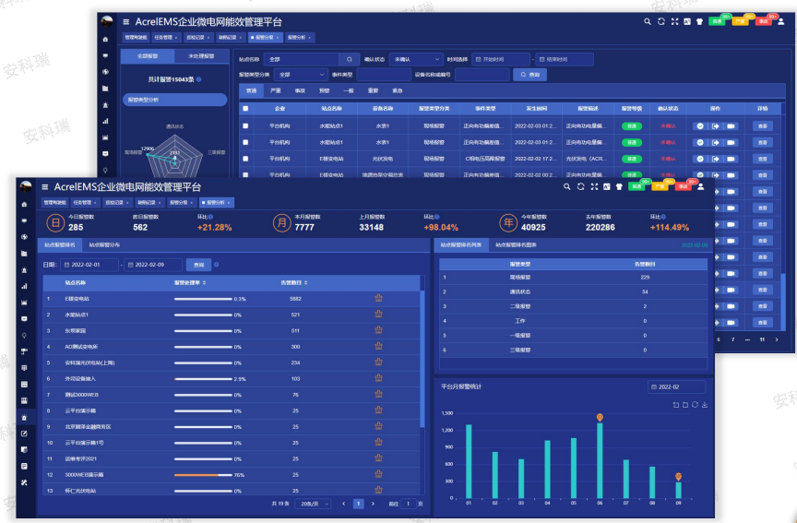The width and height of the screenshot is (797, 523).
Task: Click the 站点名称 search input in the back window
Action: (x=302, y=59)
